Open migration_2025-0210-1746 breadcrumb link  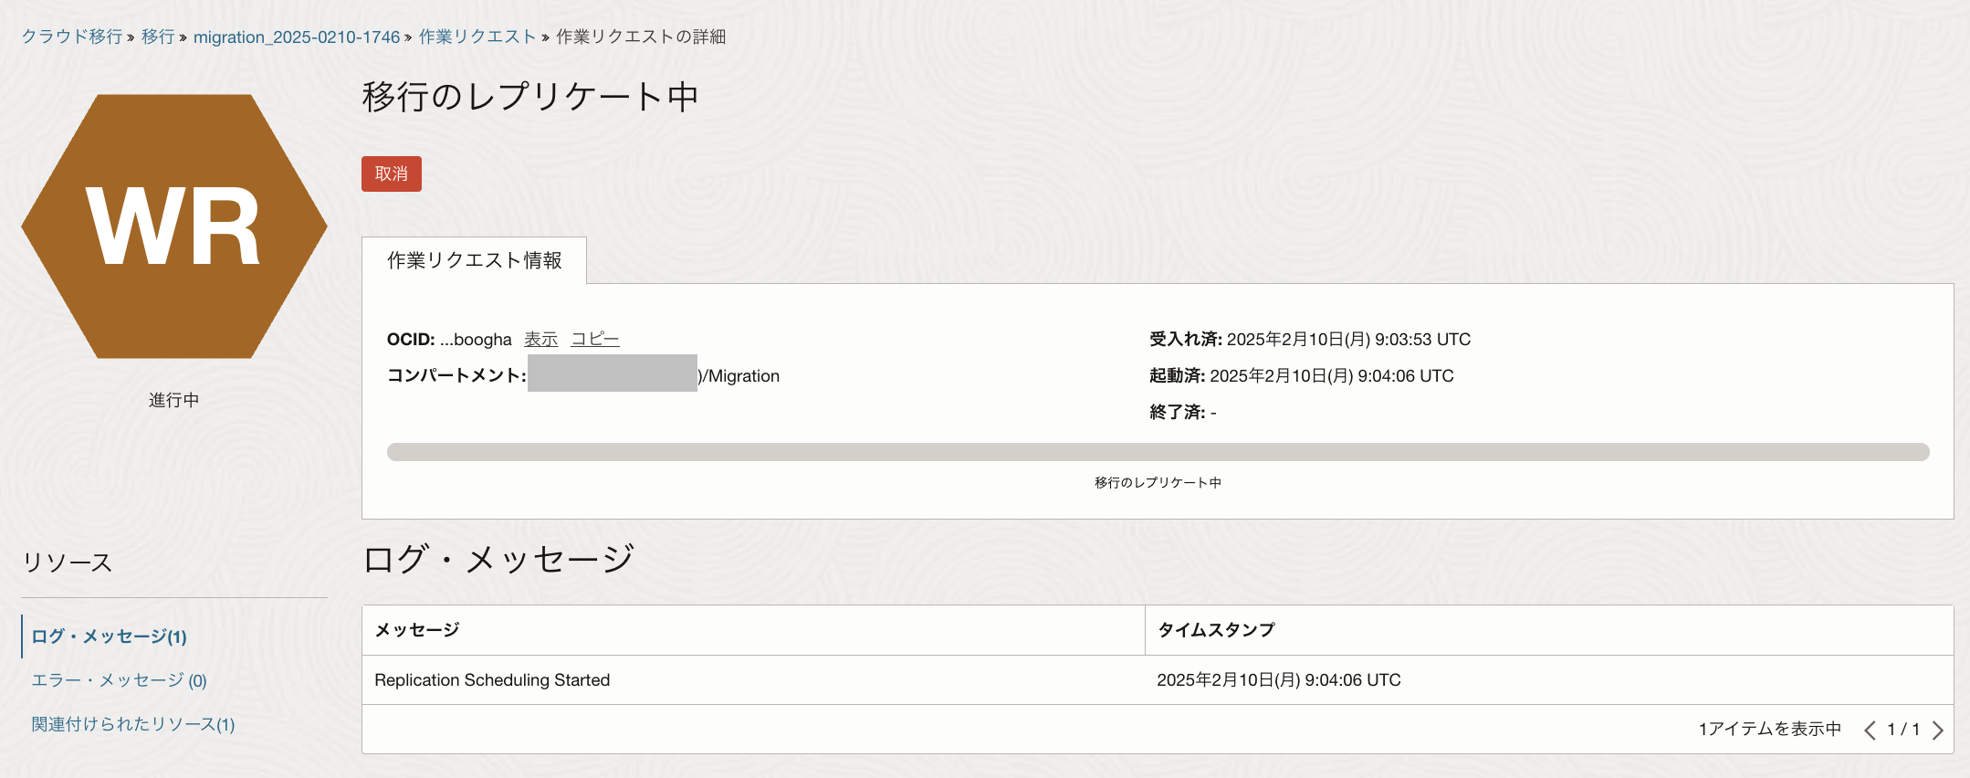[297, 37]
